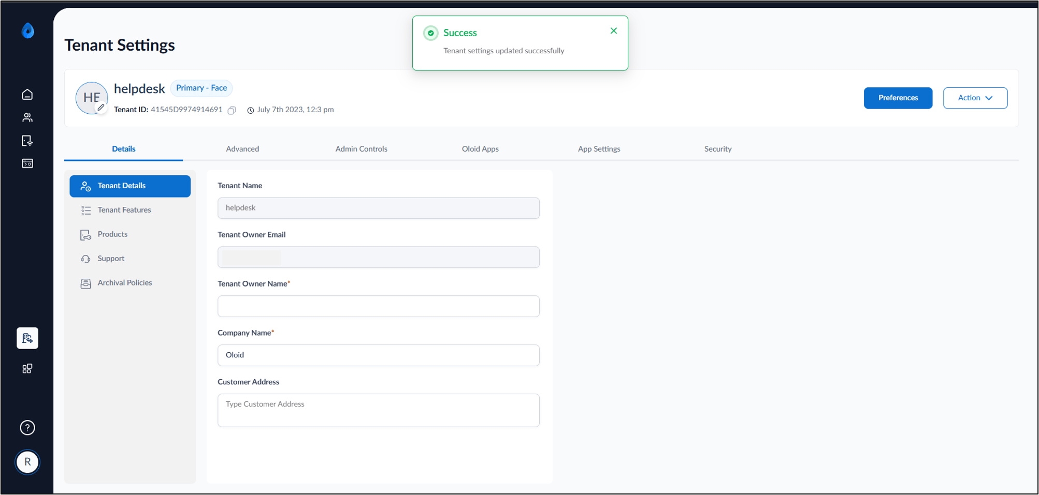Viewport: 1039px width, 495px height.
Task: Open the R user profile avatar
Action: [x=27, y=462]
